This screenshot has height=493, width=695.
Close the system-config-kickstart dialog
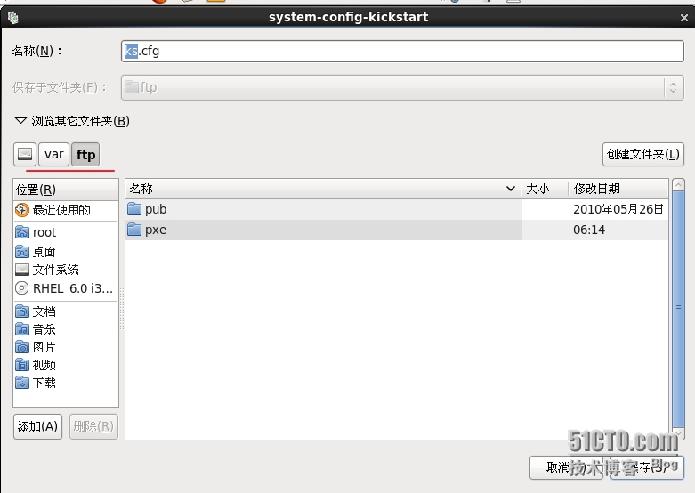(x=684, y=18)
